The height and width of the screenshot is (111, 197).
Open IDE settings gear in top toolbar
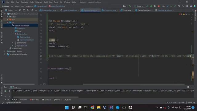pos(191,6)
